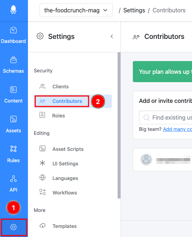Open the Assets section icon
This screenshot has height=237, width=192.
(13, 119)
